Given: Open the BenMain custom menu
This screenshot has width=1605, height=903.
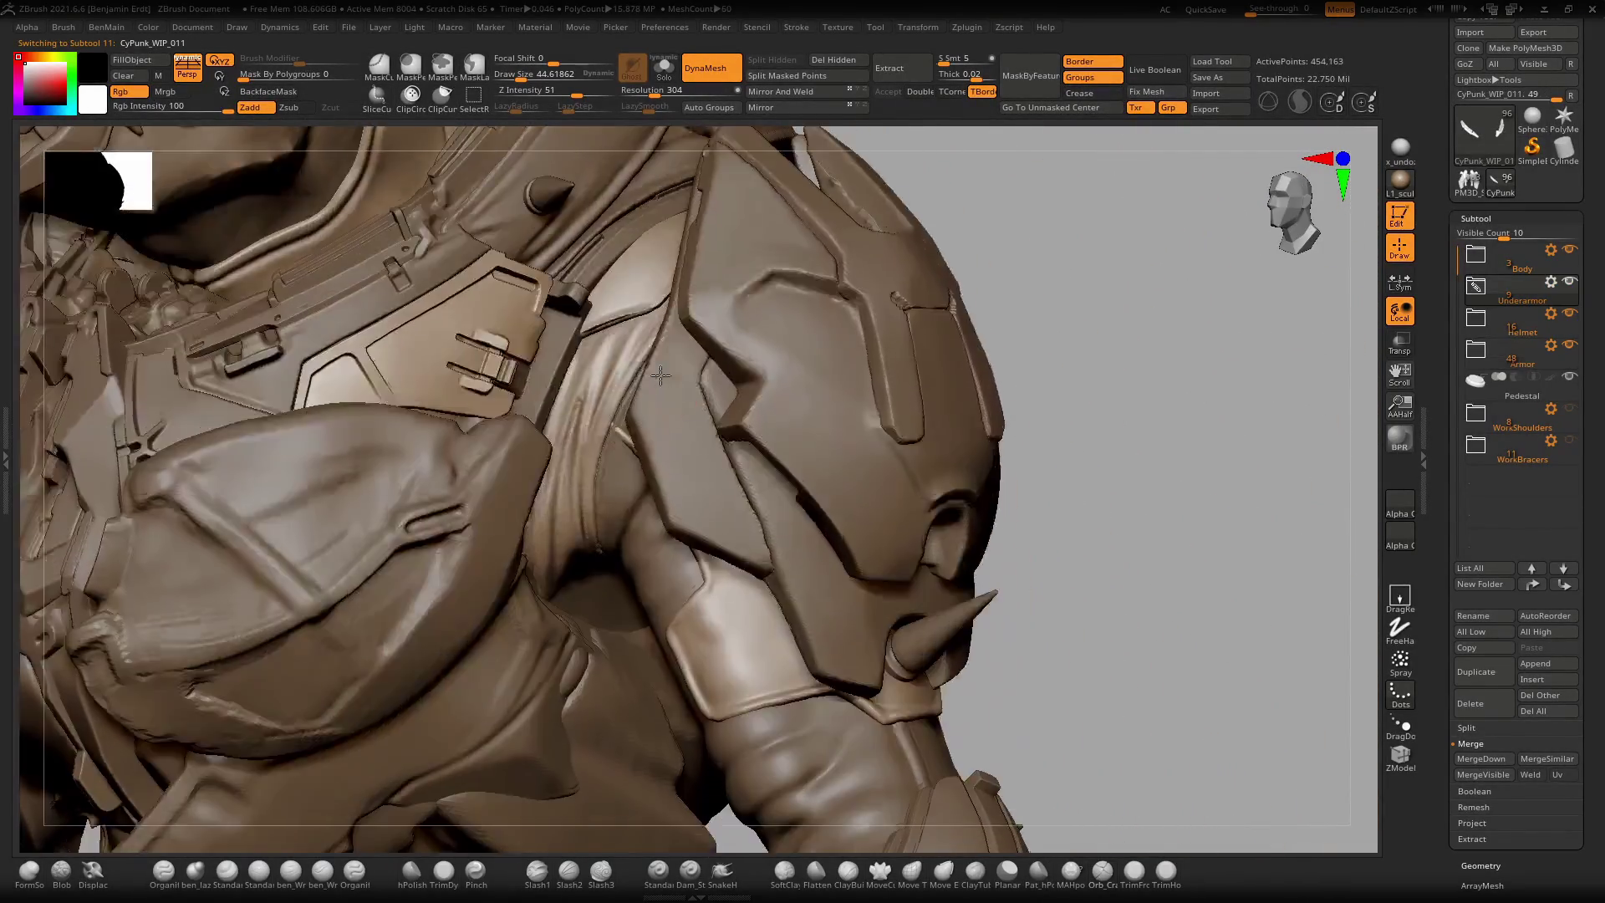Looking at the screenshot, I should 106,27.
